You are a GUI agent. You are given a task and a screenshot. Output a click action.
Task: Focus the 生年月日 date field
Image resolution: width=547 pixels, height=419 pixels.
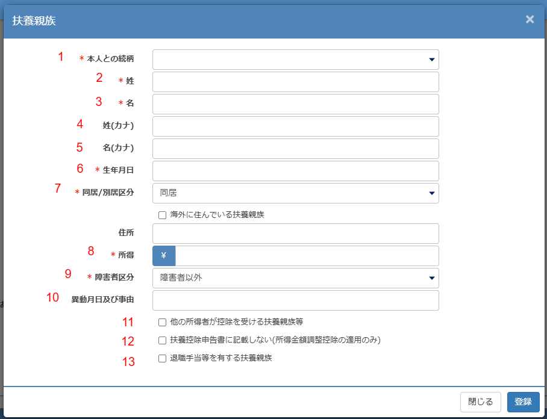point(295,171)
